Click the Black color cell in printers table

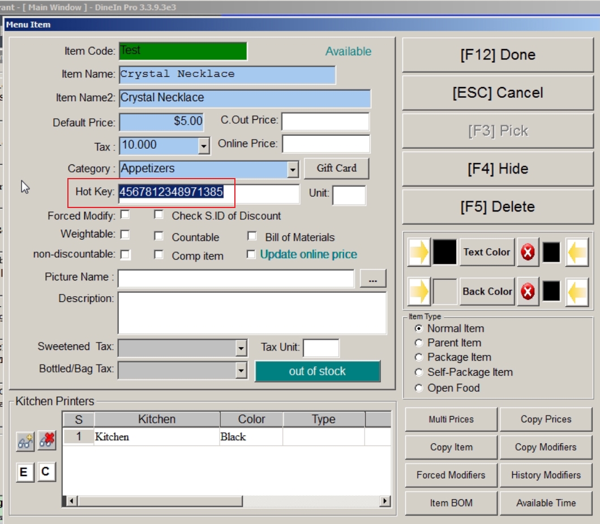[x=251, y=437]
